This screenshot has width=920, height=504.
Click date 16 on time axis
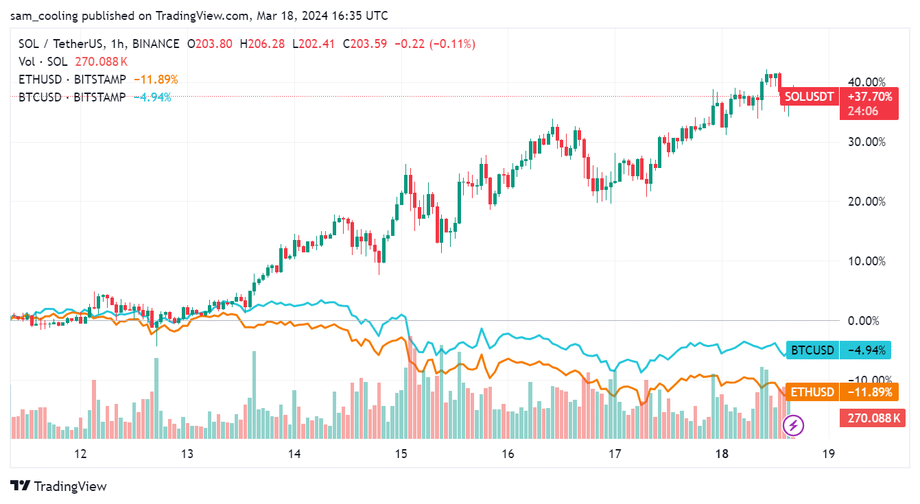(508, 454)
